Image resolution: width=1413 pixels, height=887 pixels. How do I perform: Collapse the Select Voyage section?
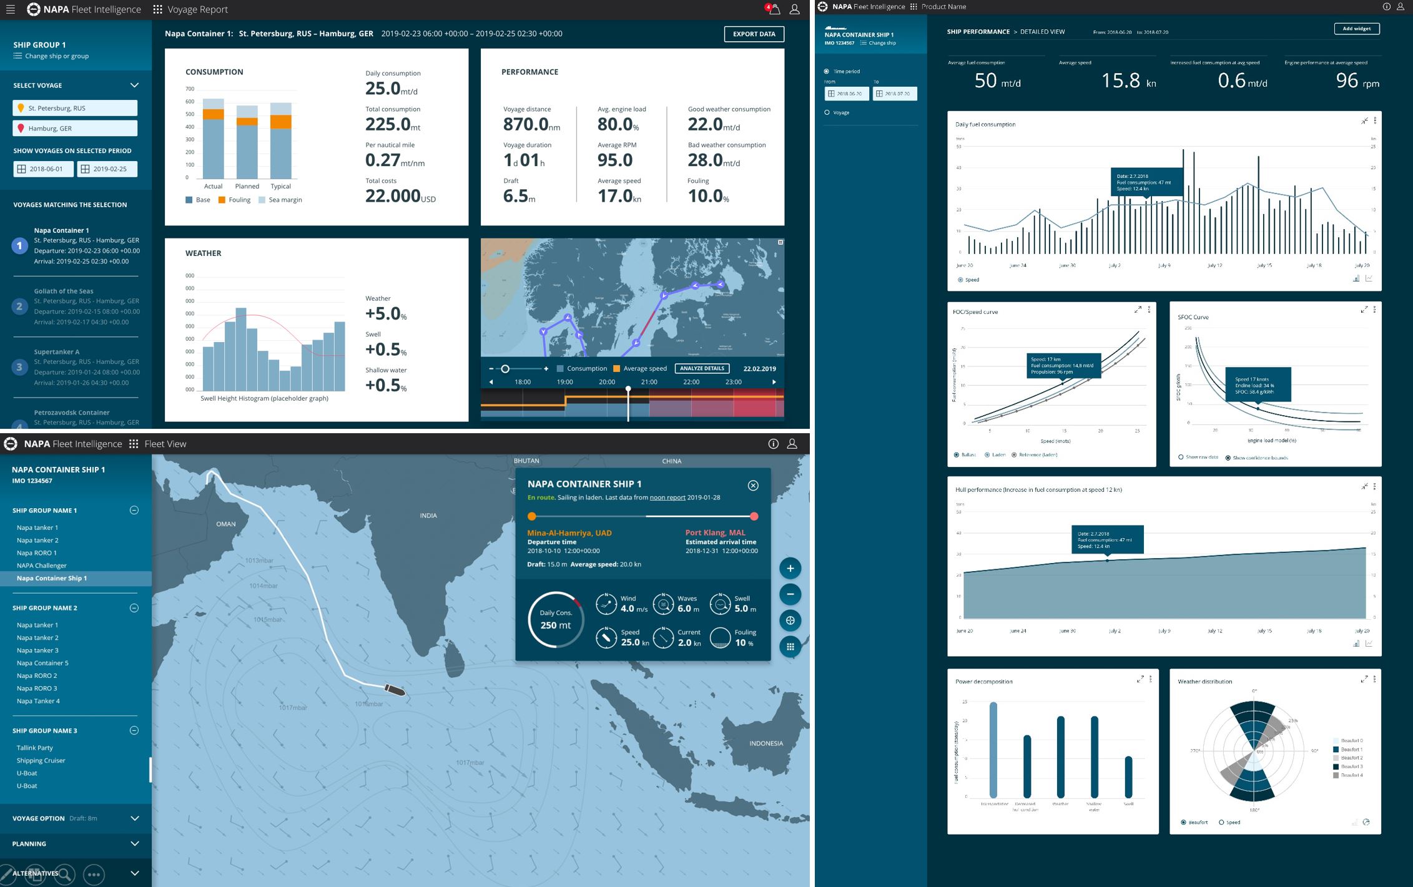tap(134, 85)
